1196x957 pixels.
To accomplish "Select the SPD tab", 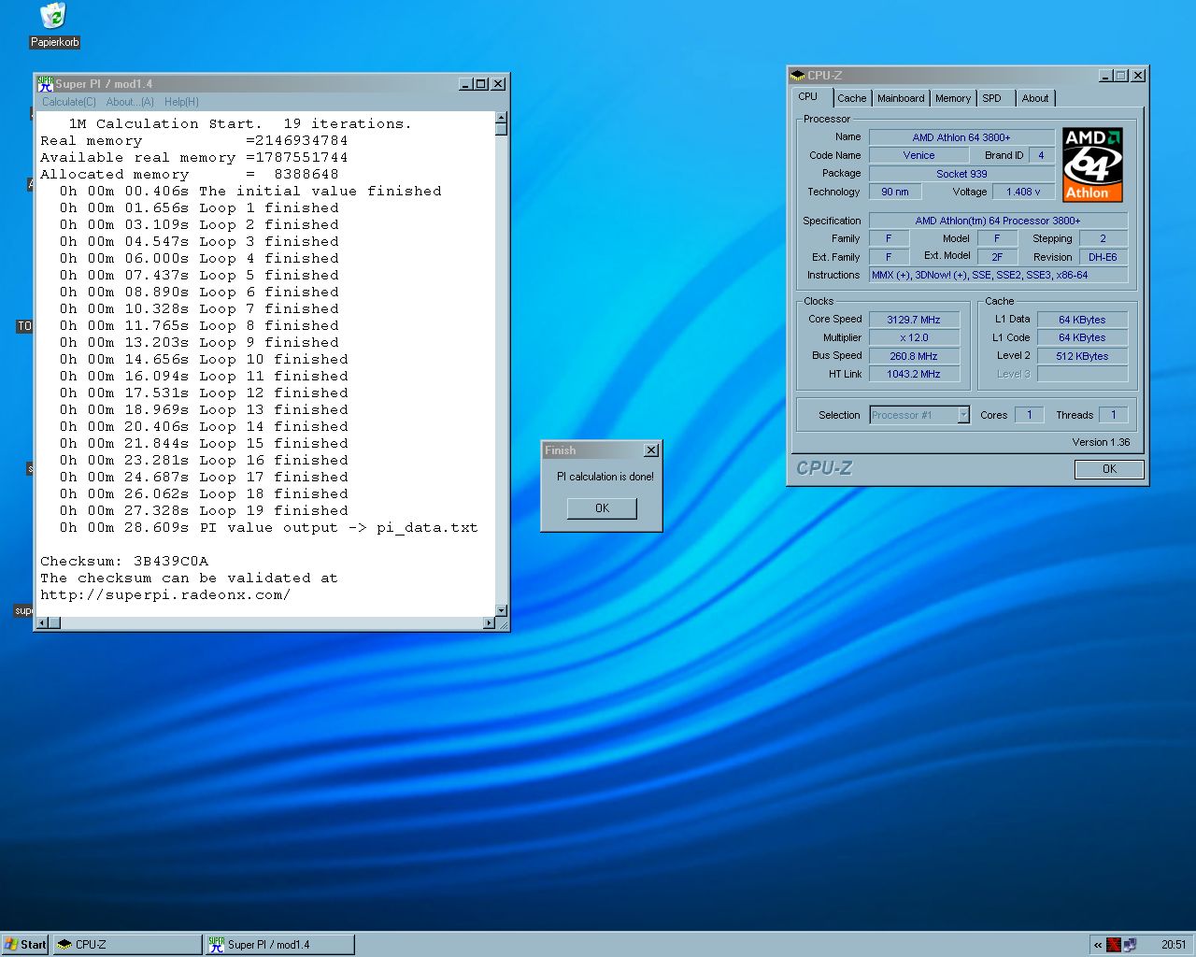I will click(991, 98).
